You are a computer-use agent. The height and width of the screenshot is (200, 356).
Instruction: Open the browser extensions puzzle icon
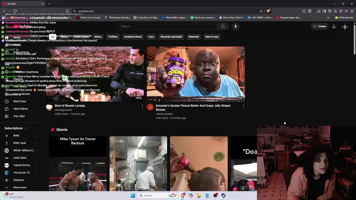tap(304, 11)
